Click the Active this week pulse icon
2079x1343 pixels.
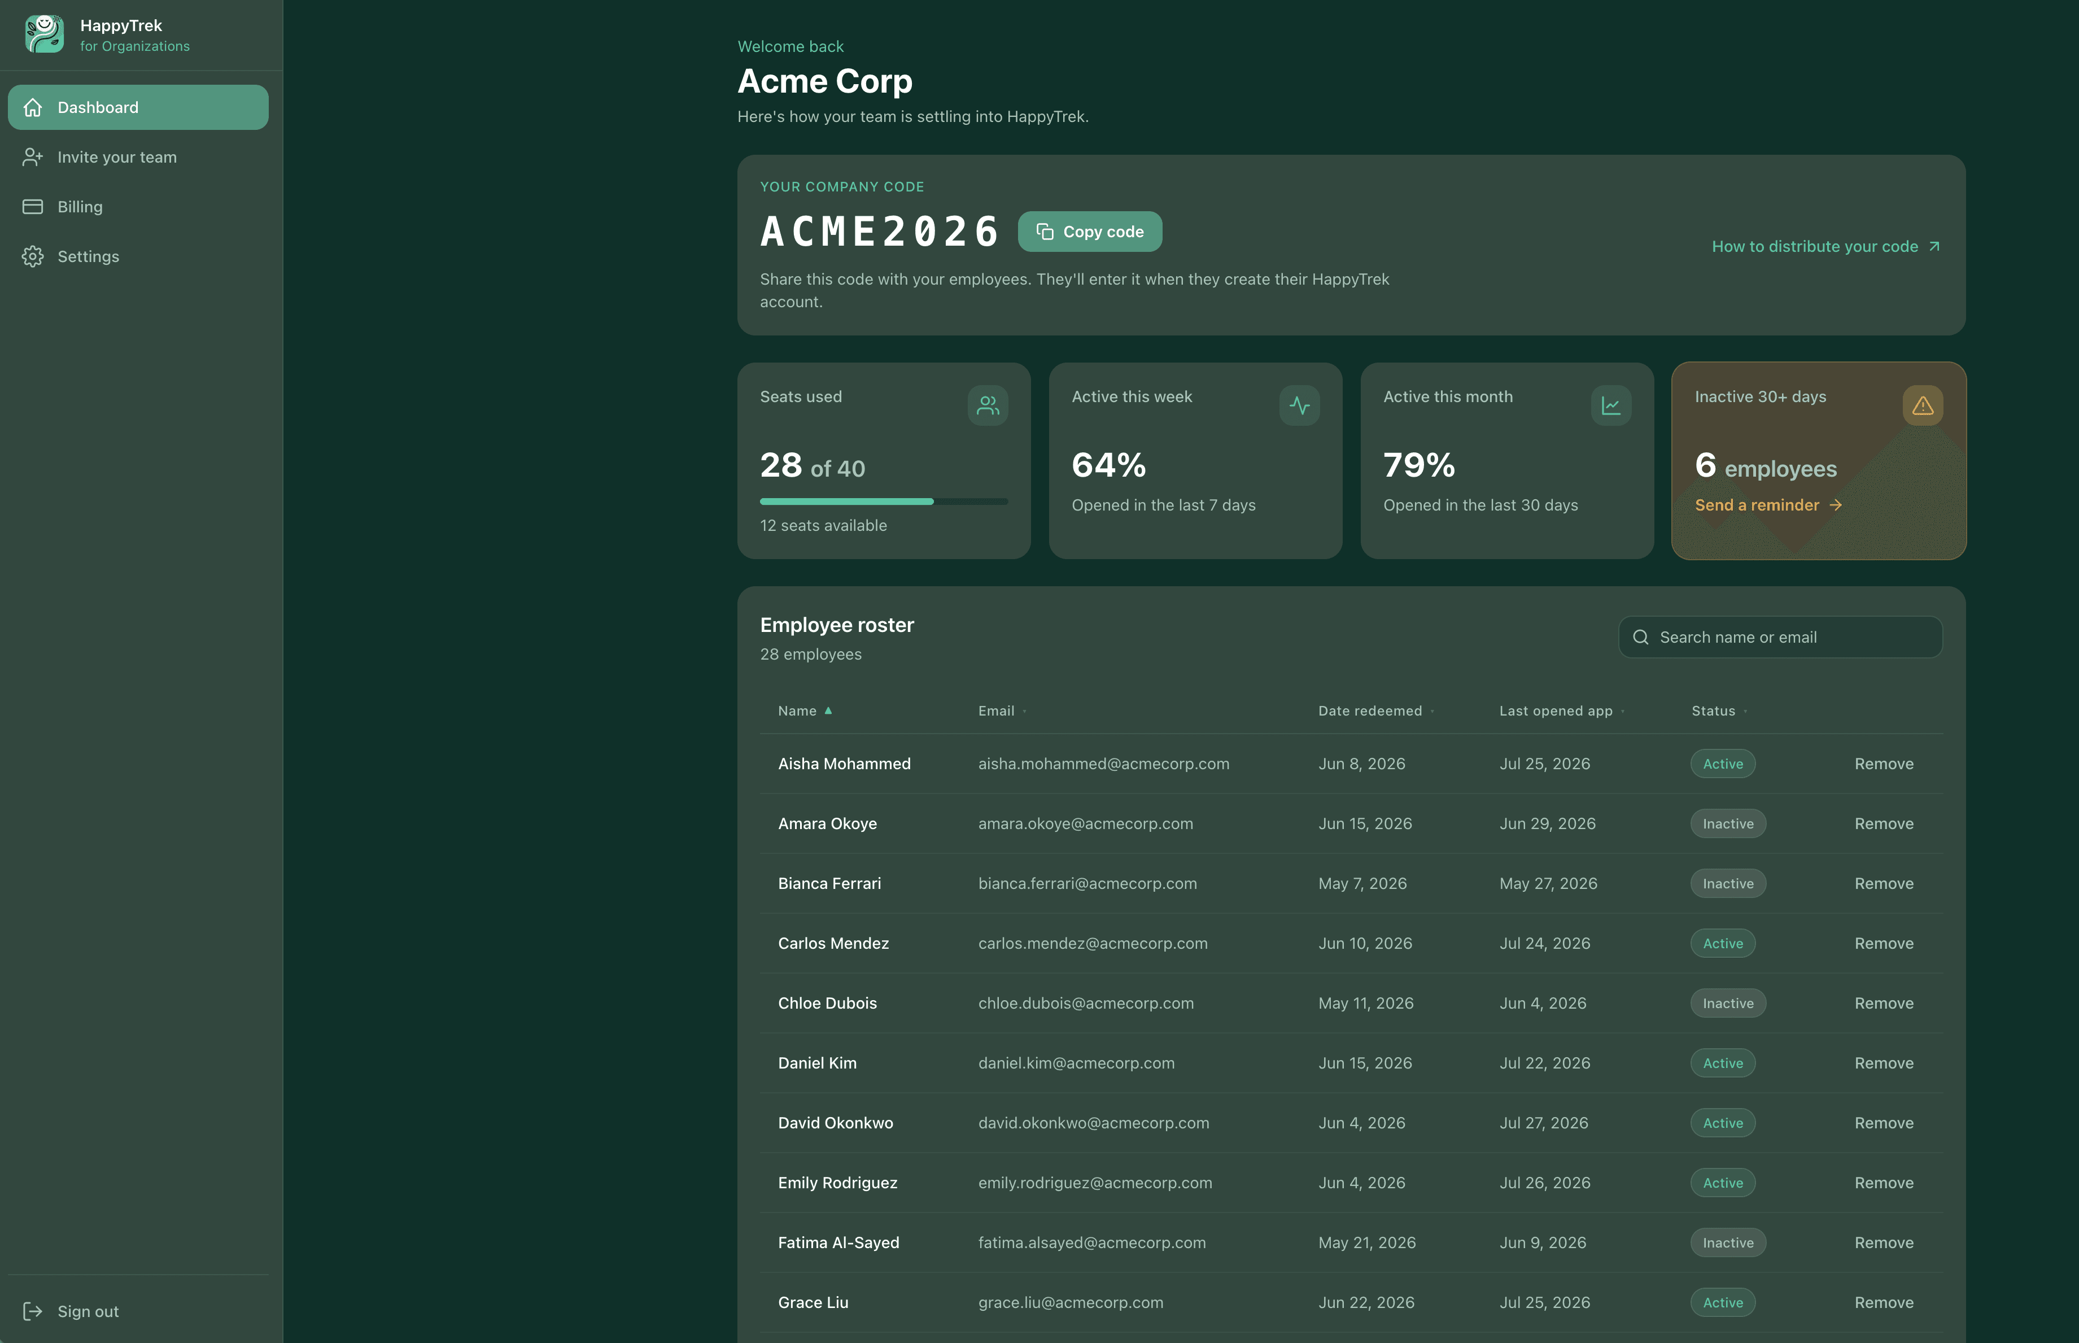pyautogui.click(x=1300, y=405)
